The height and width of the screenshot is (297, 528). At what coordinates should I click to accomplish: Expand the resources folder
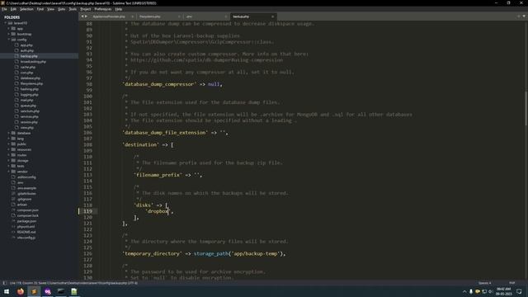coord(9,149)
